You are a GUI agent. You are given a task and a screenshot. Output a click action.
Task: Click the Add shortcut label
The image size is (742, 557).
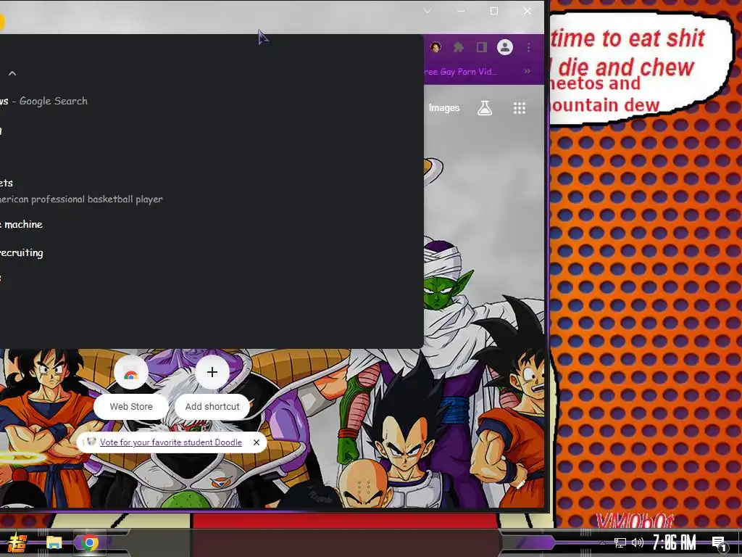[x=212, y=406]
